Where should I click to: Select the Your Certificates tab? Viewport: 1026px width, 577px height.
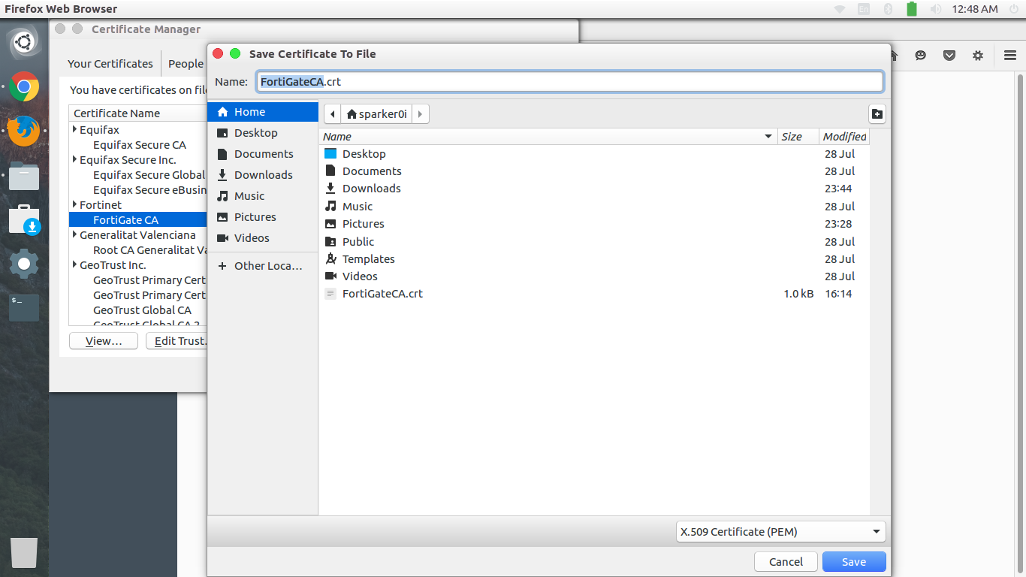click(110, 63)
